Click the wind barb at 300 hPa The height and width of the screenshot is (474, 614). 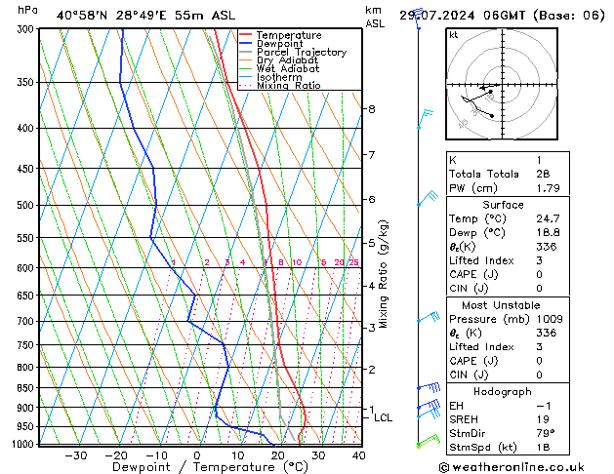(419, 19)
